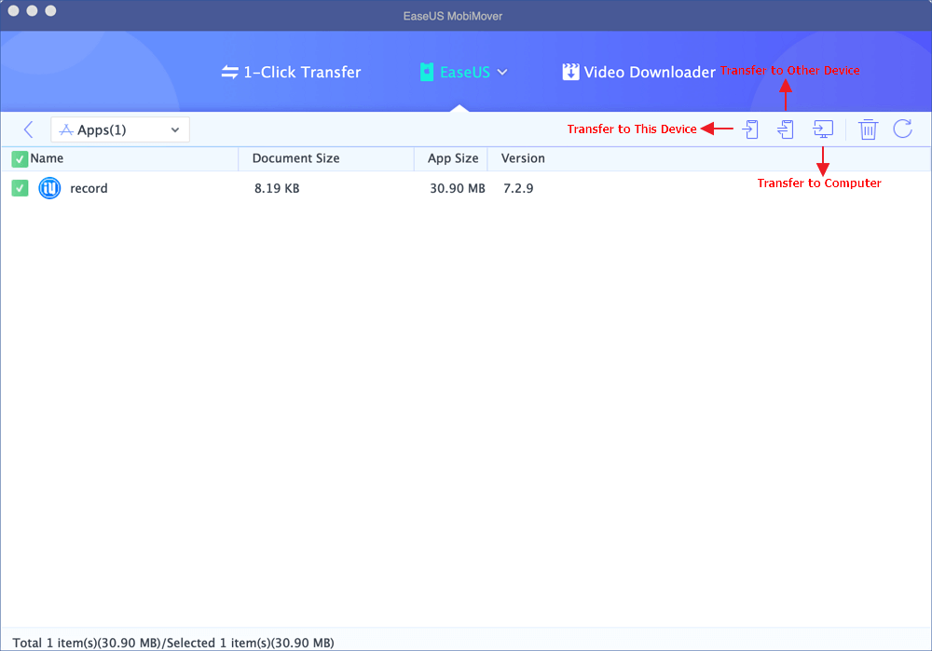The height and width of the screenshot is (651, 932).
Task: Click the EaseUS device phone icon
Action: (426, 72)
